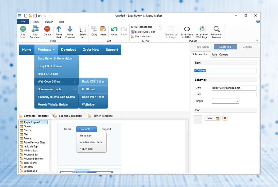This screenshot has width=278, height=187.
Task: Open the File menu
Action: coord(23,21)
